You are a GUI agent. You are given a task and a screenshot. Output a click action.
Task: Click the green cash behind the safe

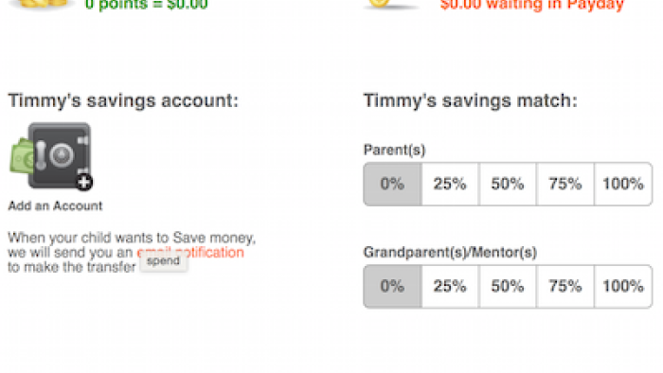click(20, 157)
